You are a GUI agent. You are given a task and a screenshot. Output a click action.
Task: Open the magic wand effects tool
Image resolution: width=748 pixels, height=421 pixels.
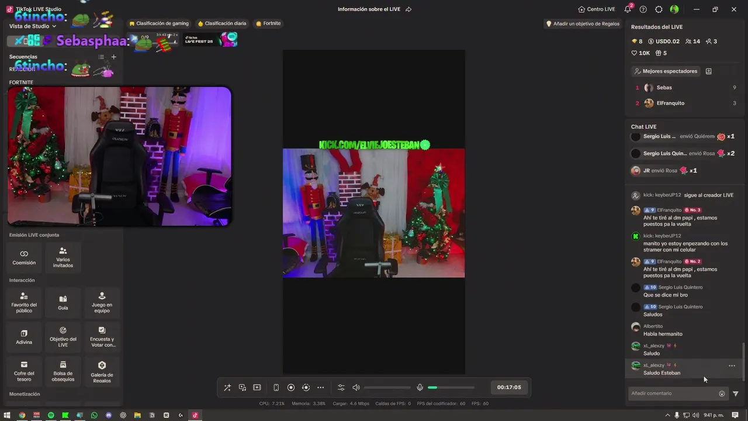coord(227,387)
